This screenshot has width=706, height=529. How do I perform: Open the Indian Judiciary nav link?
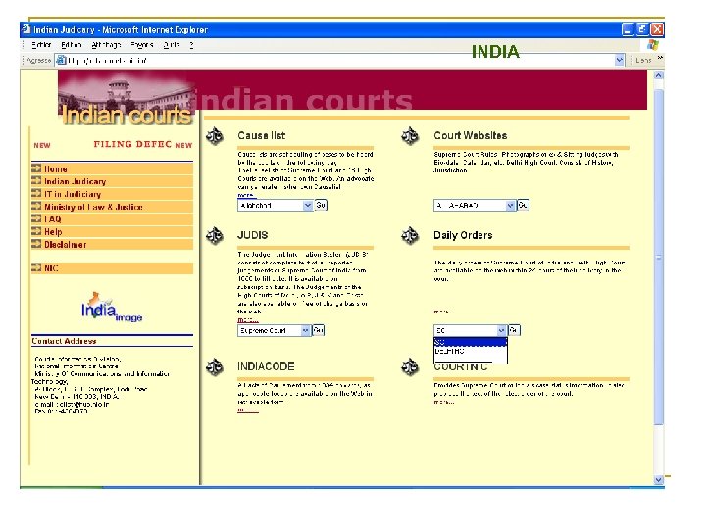click(x=75, y=182)
